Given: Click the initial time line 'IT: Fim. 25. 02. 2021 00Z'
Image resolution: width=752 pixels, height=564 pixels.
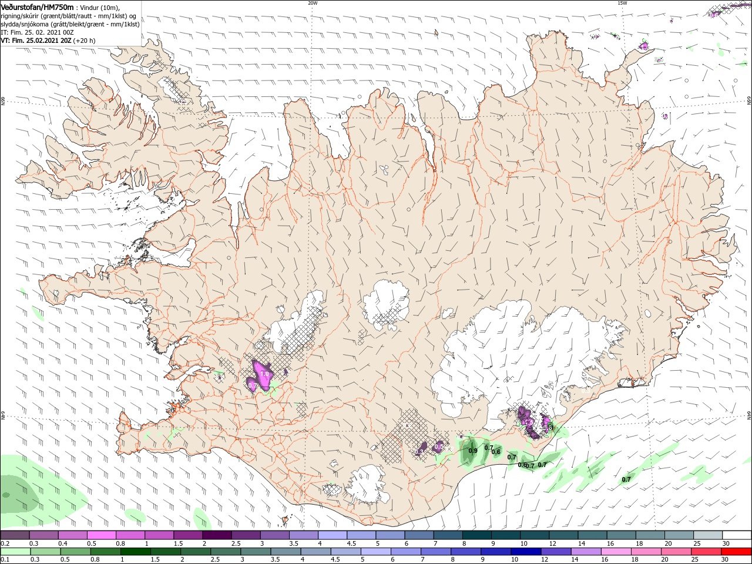Looking at the screenshot, I should pyautogui.click(x=37, y=32).
